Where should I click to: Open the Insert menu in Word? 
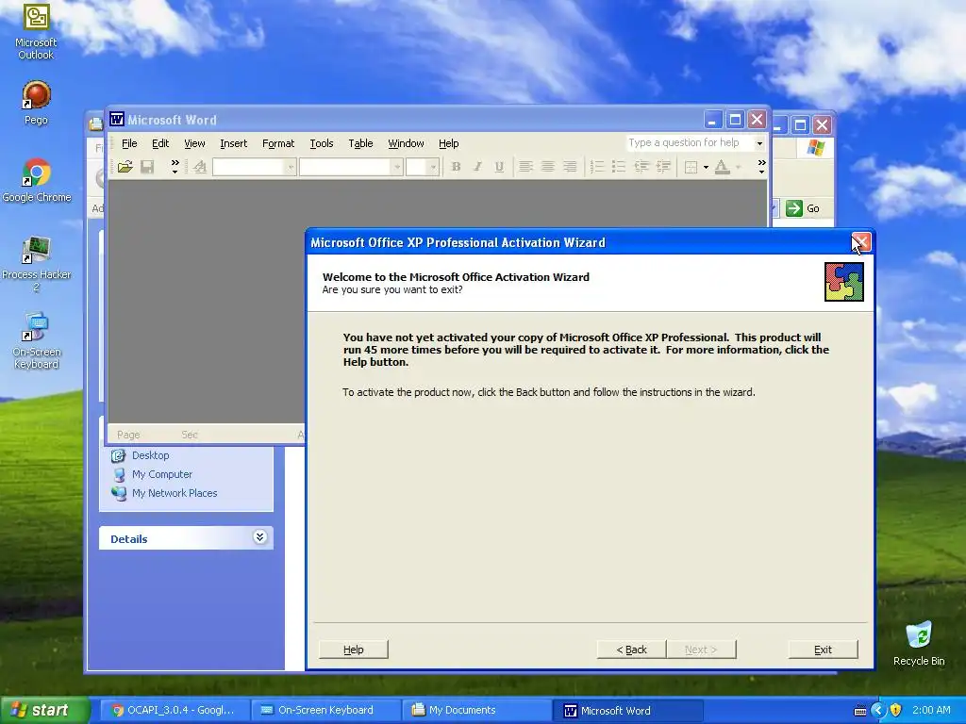(234, 143)
